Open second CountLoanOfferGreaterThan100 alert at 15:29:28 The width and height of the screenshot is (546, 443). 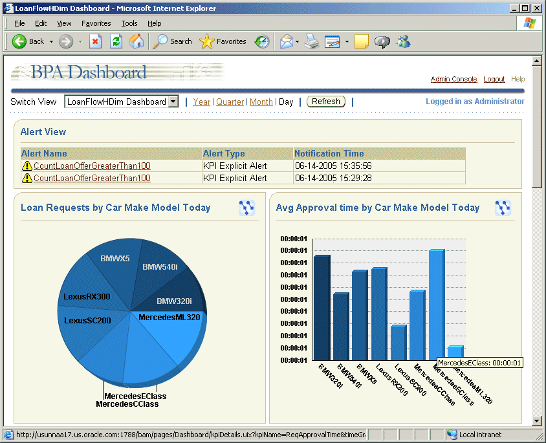pyautogui.click(x=92, y=178)
